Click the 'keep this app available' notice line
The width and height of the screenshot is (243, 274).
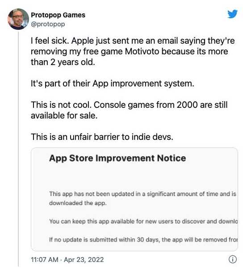click(x=143, y=221)
